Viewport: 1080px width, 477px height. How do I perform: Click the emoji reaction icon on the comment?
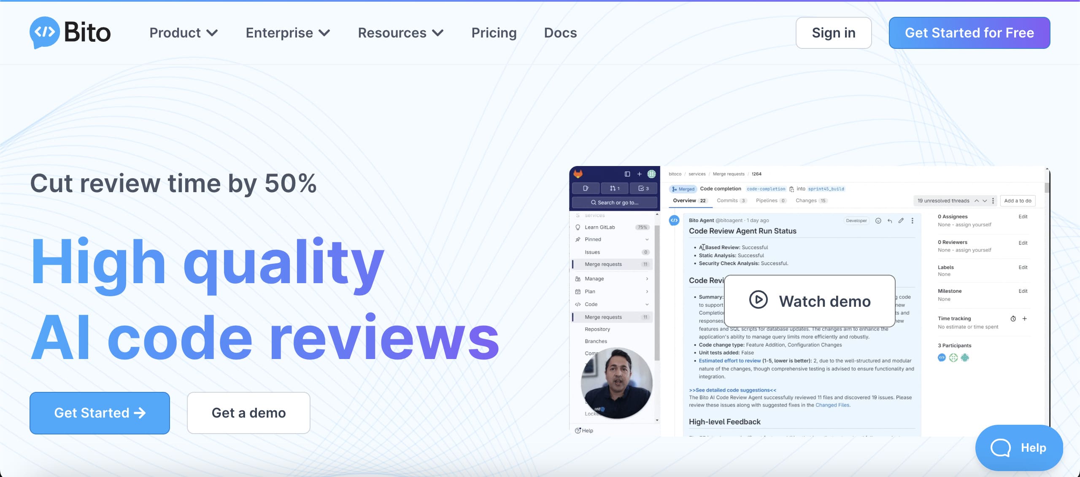tap(878, 221)
